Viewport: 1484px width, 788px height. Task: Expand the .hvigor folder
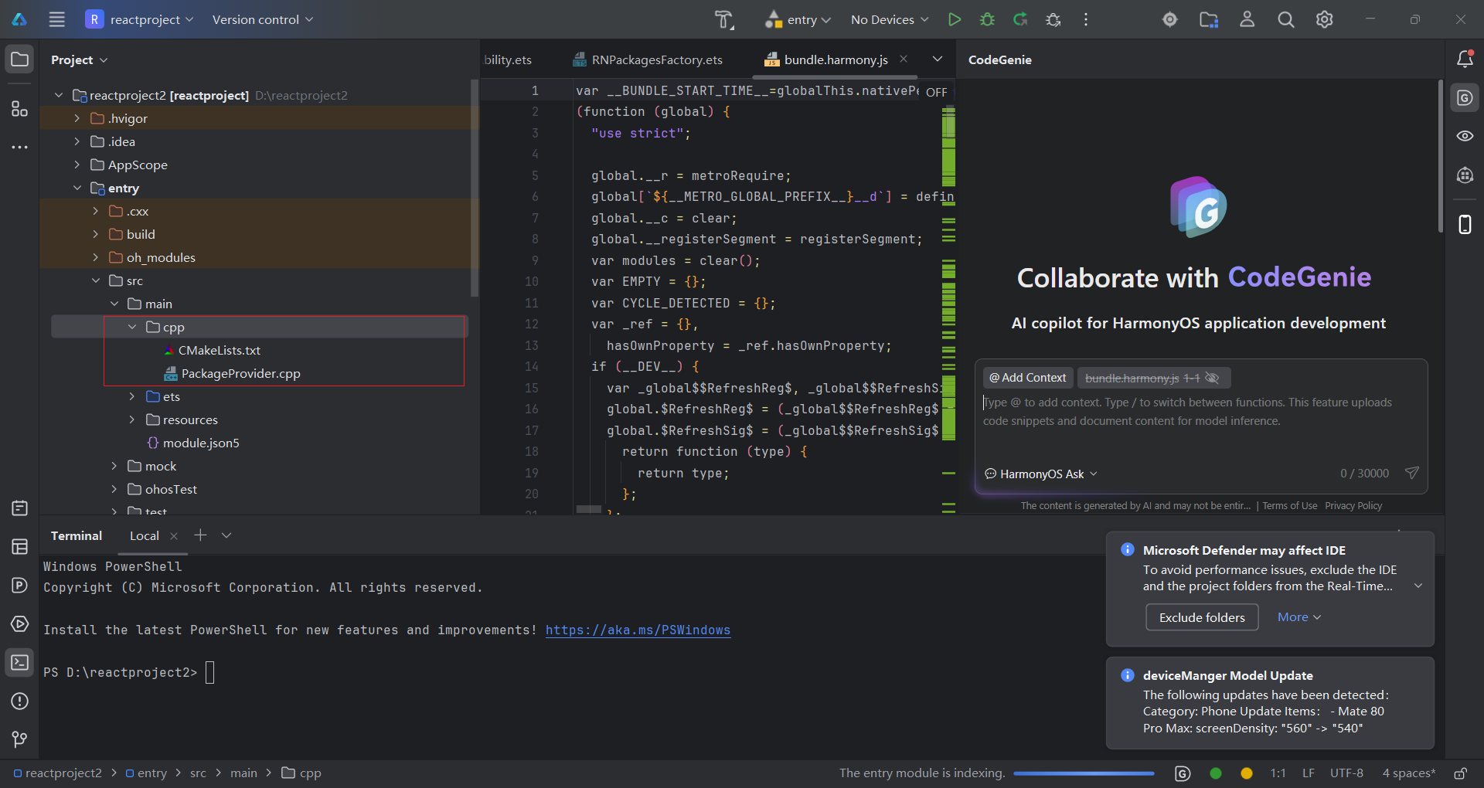tap(77, 118)
